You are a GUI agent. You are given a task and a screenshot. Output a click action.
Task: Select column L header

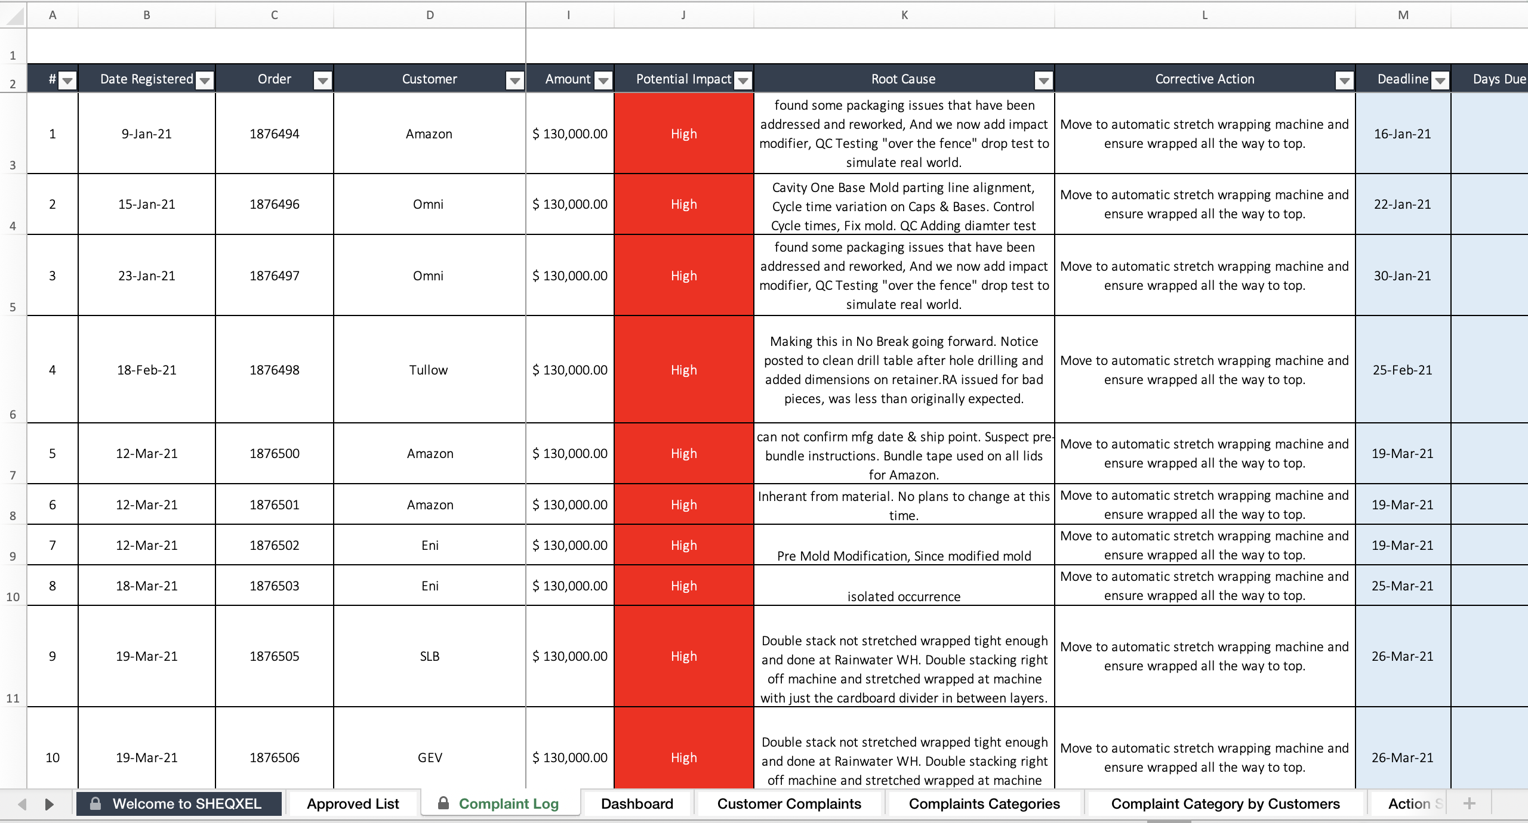pyautogui.click(x=1205, y=15)
